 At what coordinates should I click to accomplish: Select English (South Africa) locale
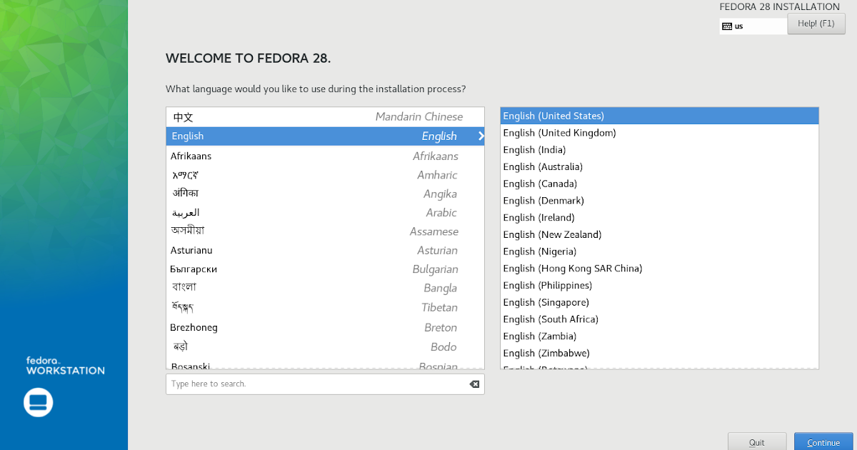(659, 319)
